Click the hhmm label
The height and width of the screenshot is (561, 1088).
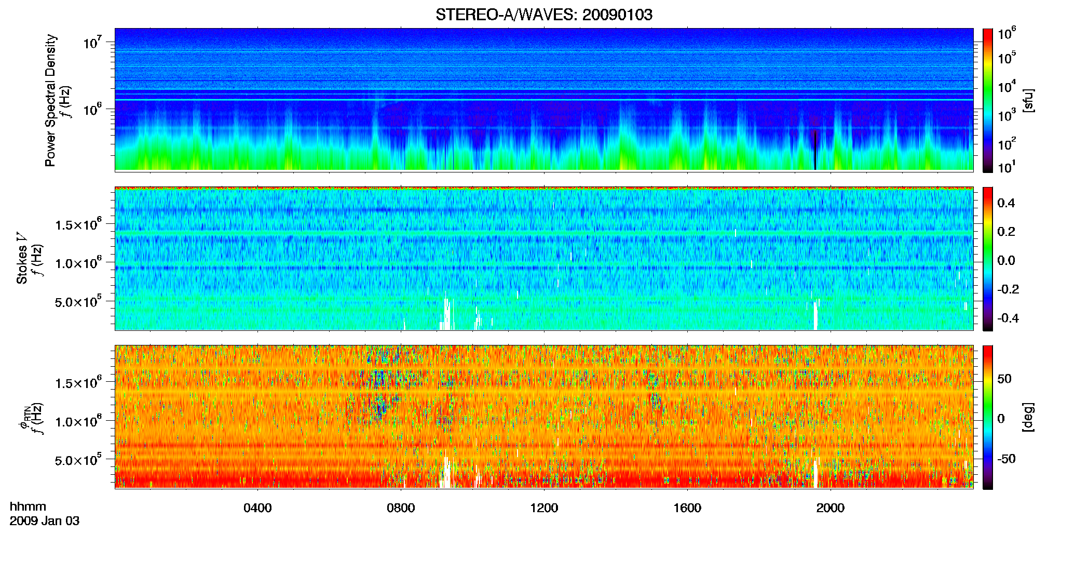28,506
